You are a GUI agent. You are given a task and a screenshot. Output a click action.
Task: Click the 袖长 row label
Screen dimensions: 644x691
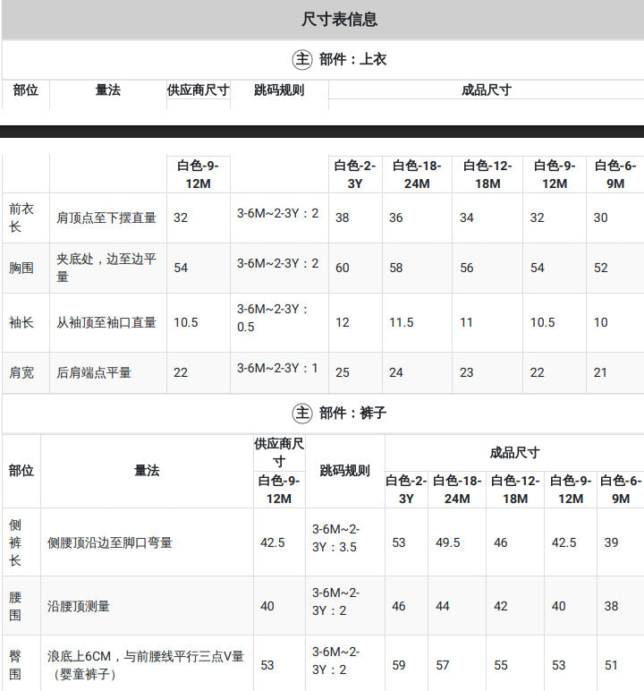pyautogui.click(x=21, y=322)
